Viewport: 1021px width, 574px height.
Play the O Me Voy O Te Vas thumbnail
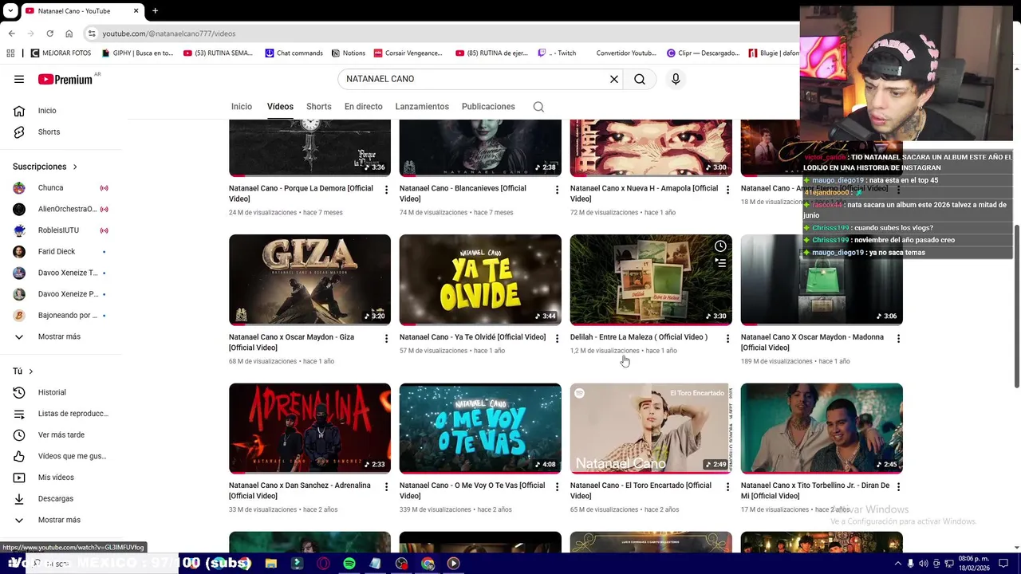(480, 429)
